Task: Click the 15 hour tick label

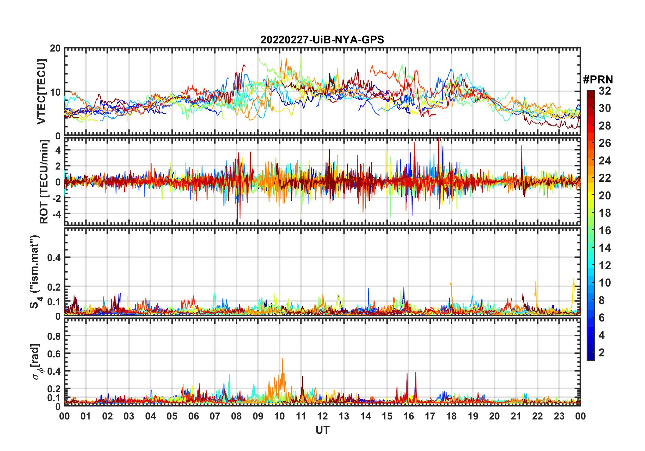Action: [x=387, y=416]
